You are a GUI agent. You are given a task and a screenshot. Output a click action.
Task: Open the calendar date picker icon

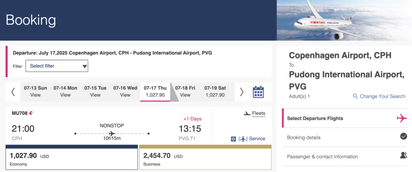(258, 92)
